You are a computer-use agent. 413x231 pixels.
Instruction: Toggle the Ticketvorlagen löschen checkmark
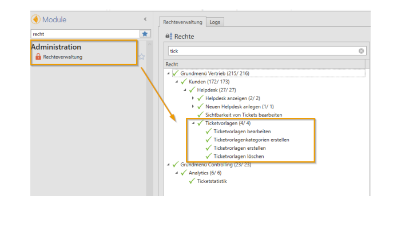tap(209, 156)
